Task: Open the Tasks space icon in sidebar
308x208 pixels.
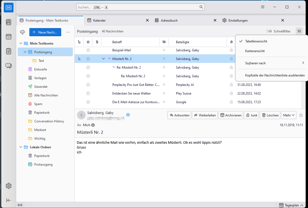Action: pos(9,51)
